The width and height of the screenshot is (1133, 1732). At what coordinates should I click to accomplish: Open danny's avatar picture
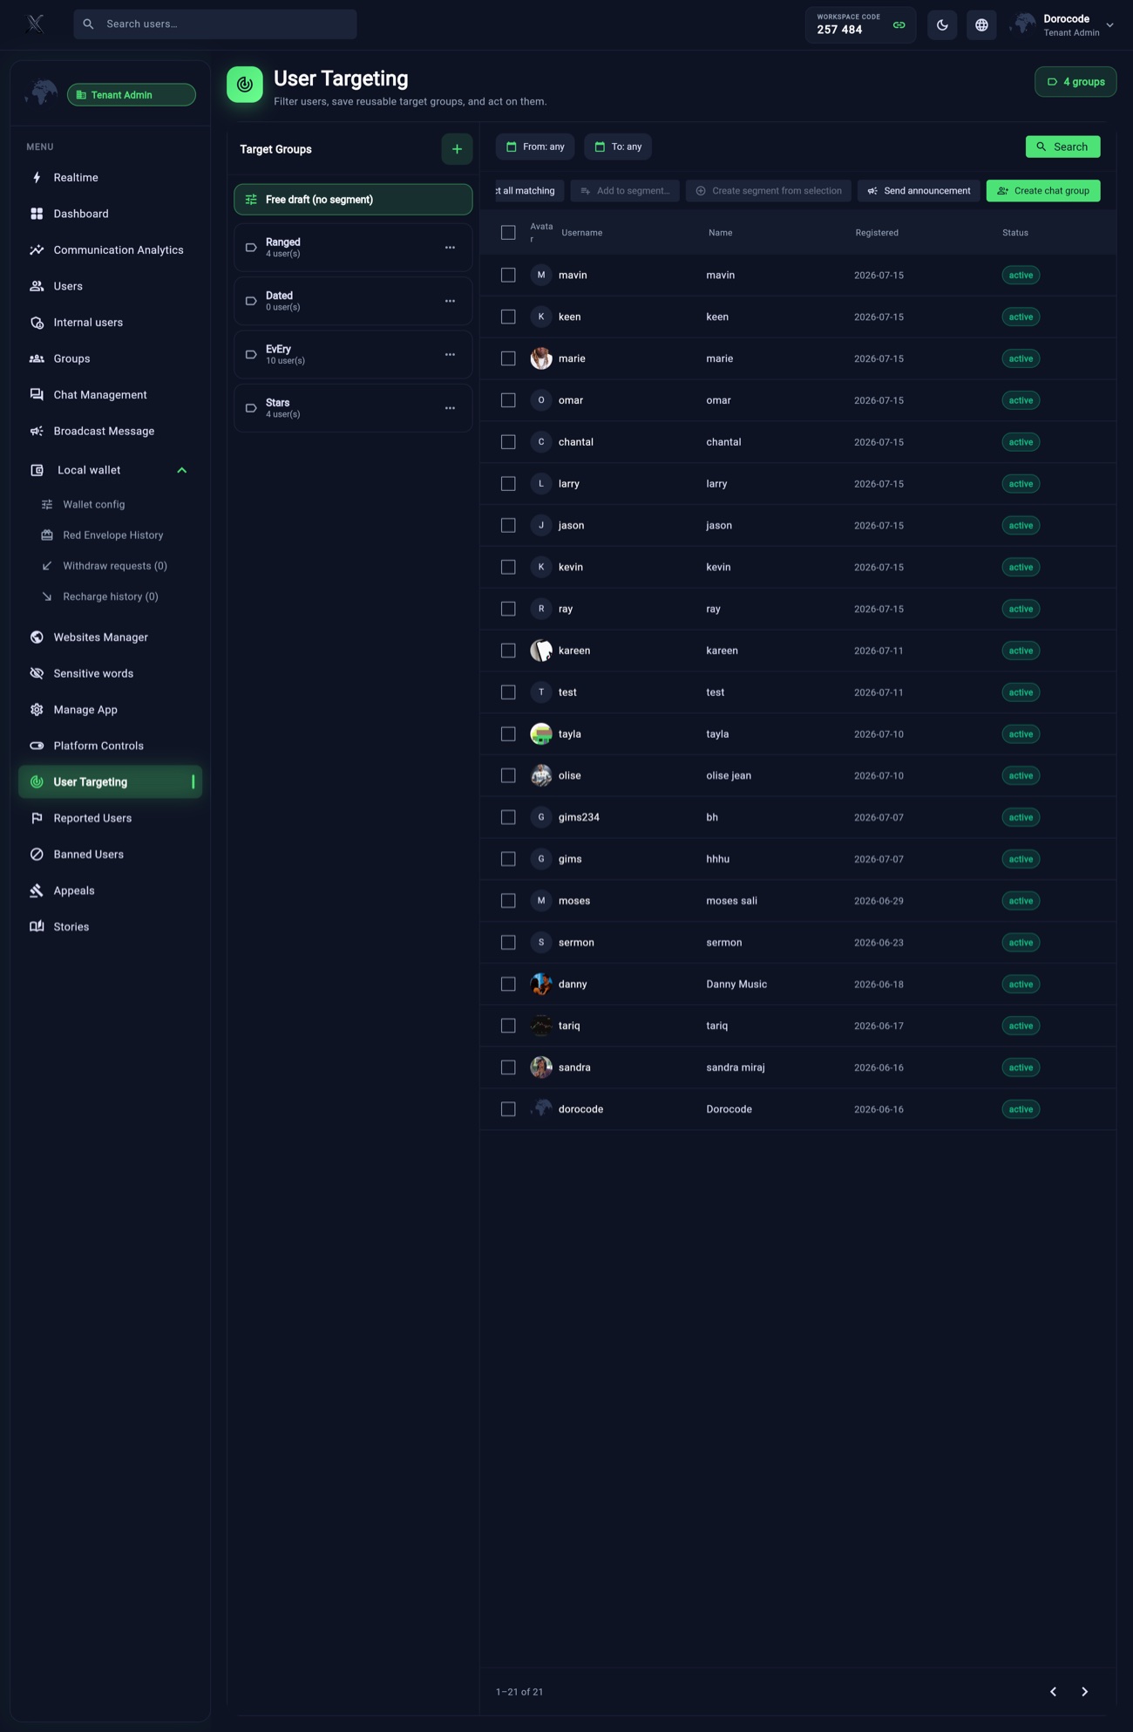541,984
